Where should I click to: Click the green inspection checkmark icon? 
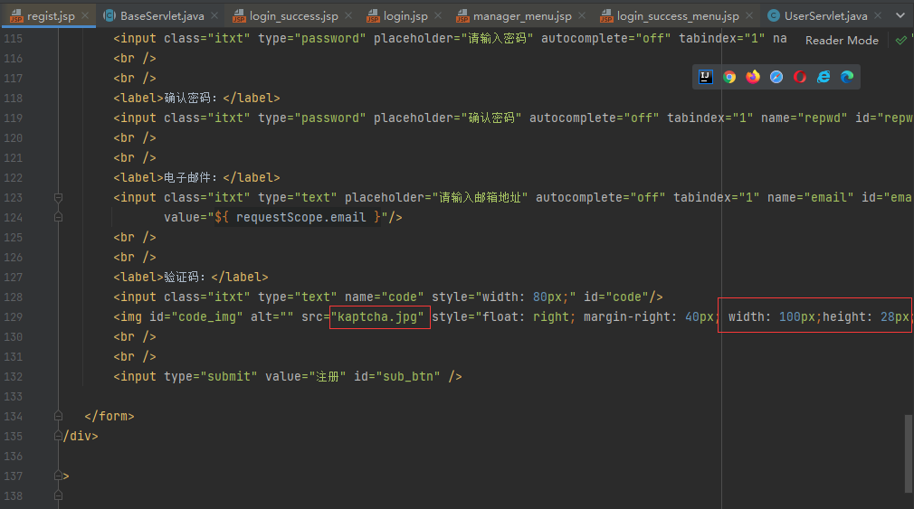(x=901, y=40)
